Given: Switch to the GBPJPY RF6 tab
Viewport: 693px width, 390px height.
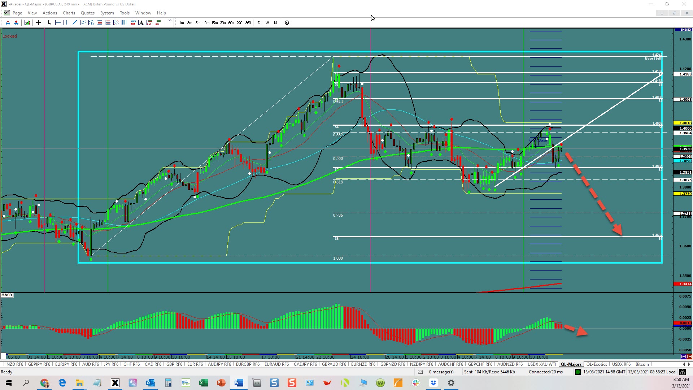Looking at the screenshot, I should coord(39,364).
